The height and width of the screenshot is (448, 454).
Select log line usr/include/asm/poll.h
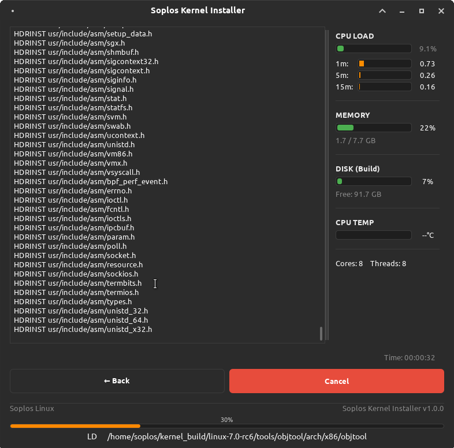pyautogui.click(x=70, y=247)
